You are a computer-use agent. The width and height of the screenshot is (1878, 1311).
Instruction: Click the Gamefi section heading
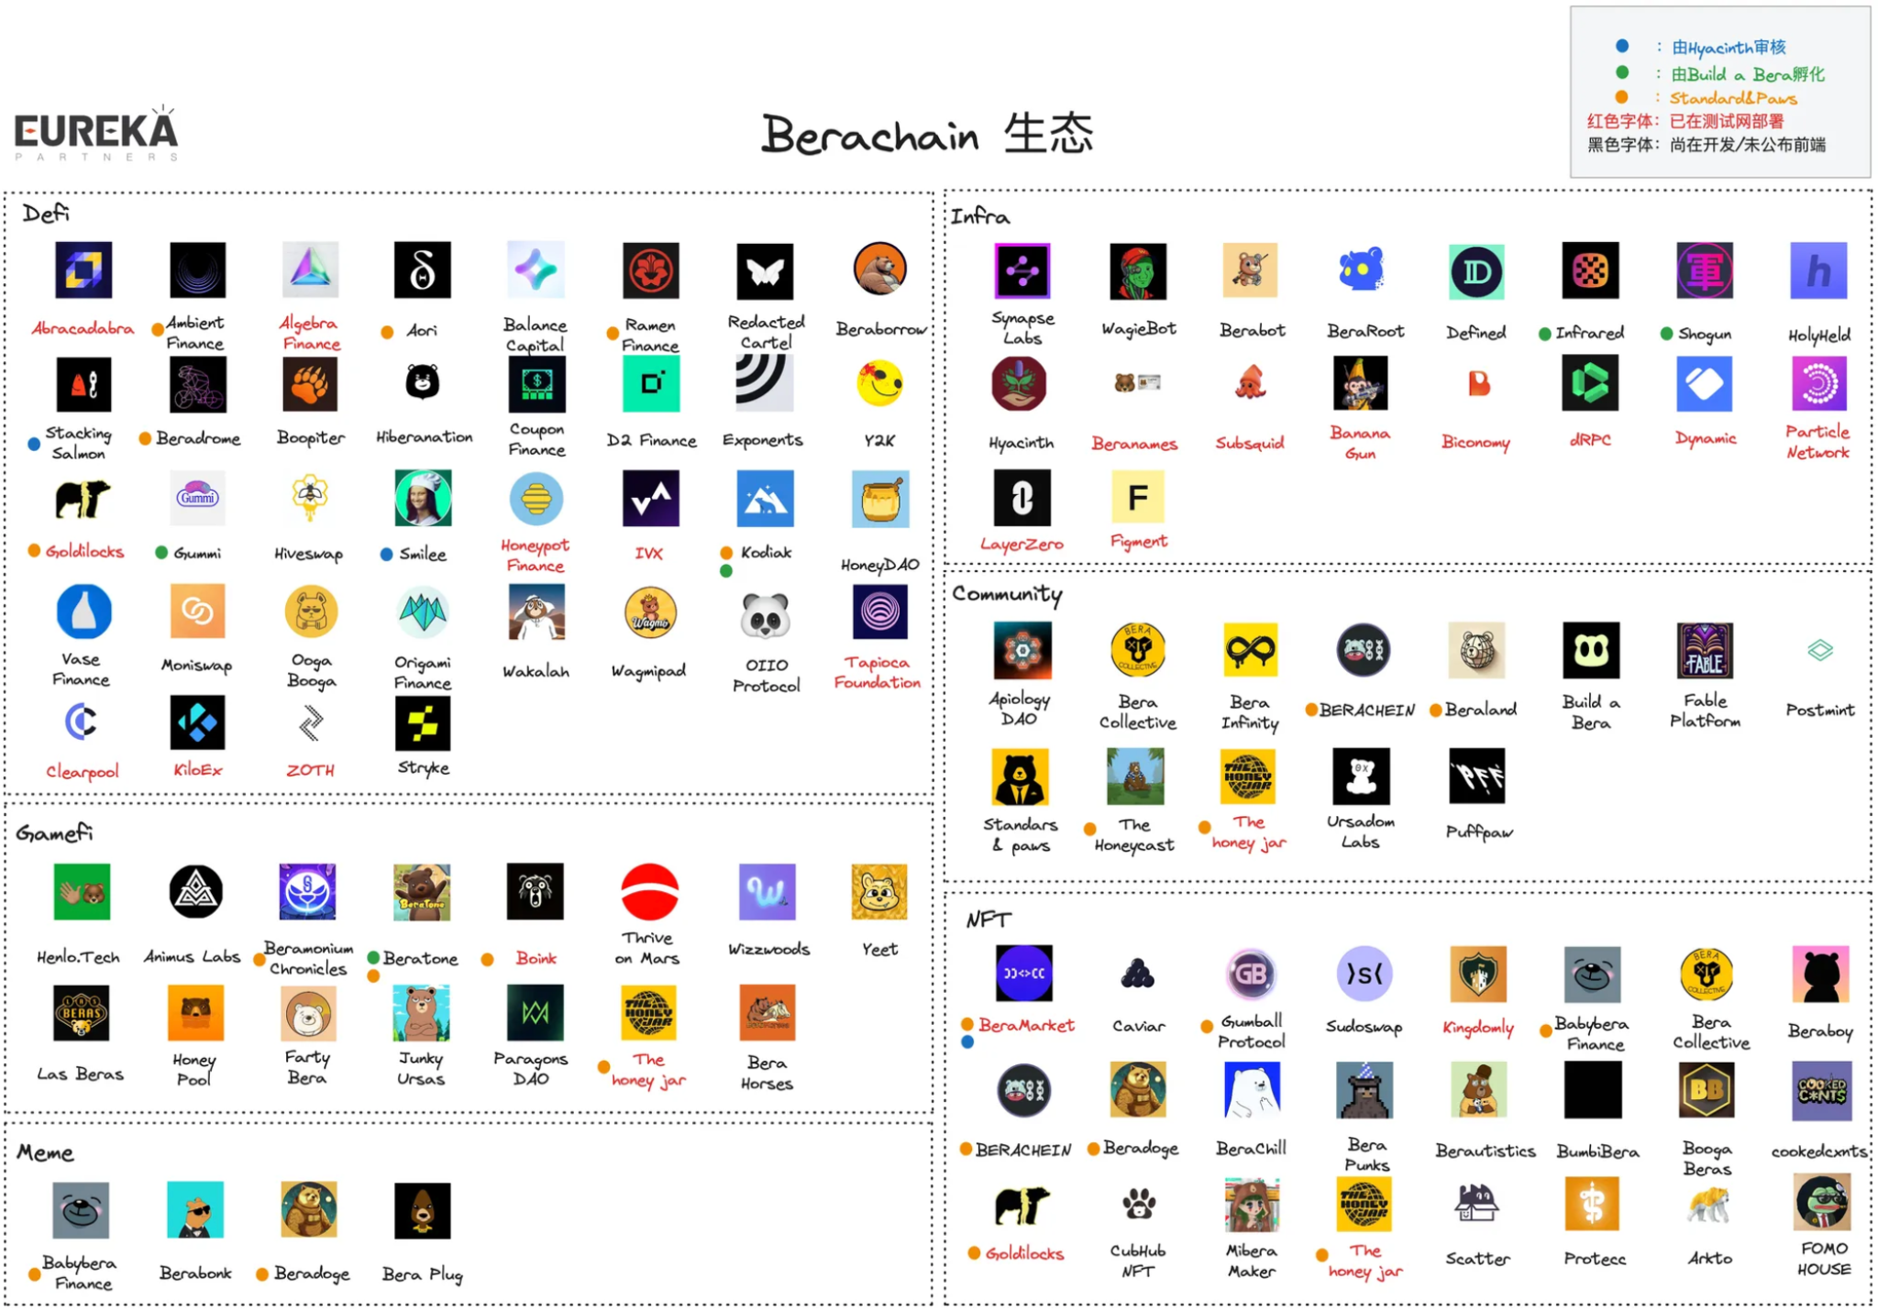[54, 832]
